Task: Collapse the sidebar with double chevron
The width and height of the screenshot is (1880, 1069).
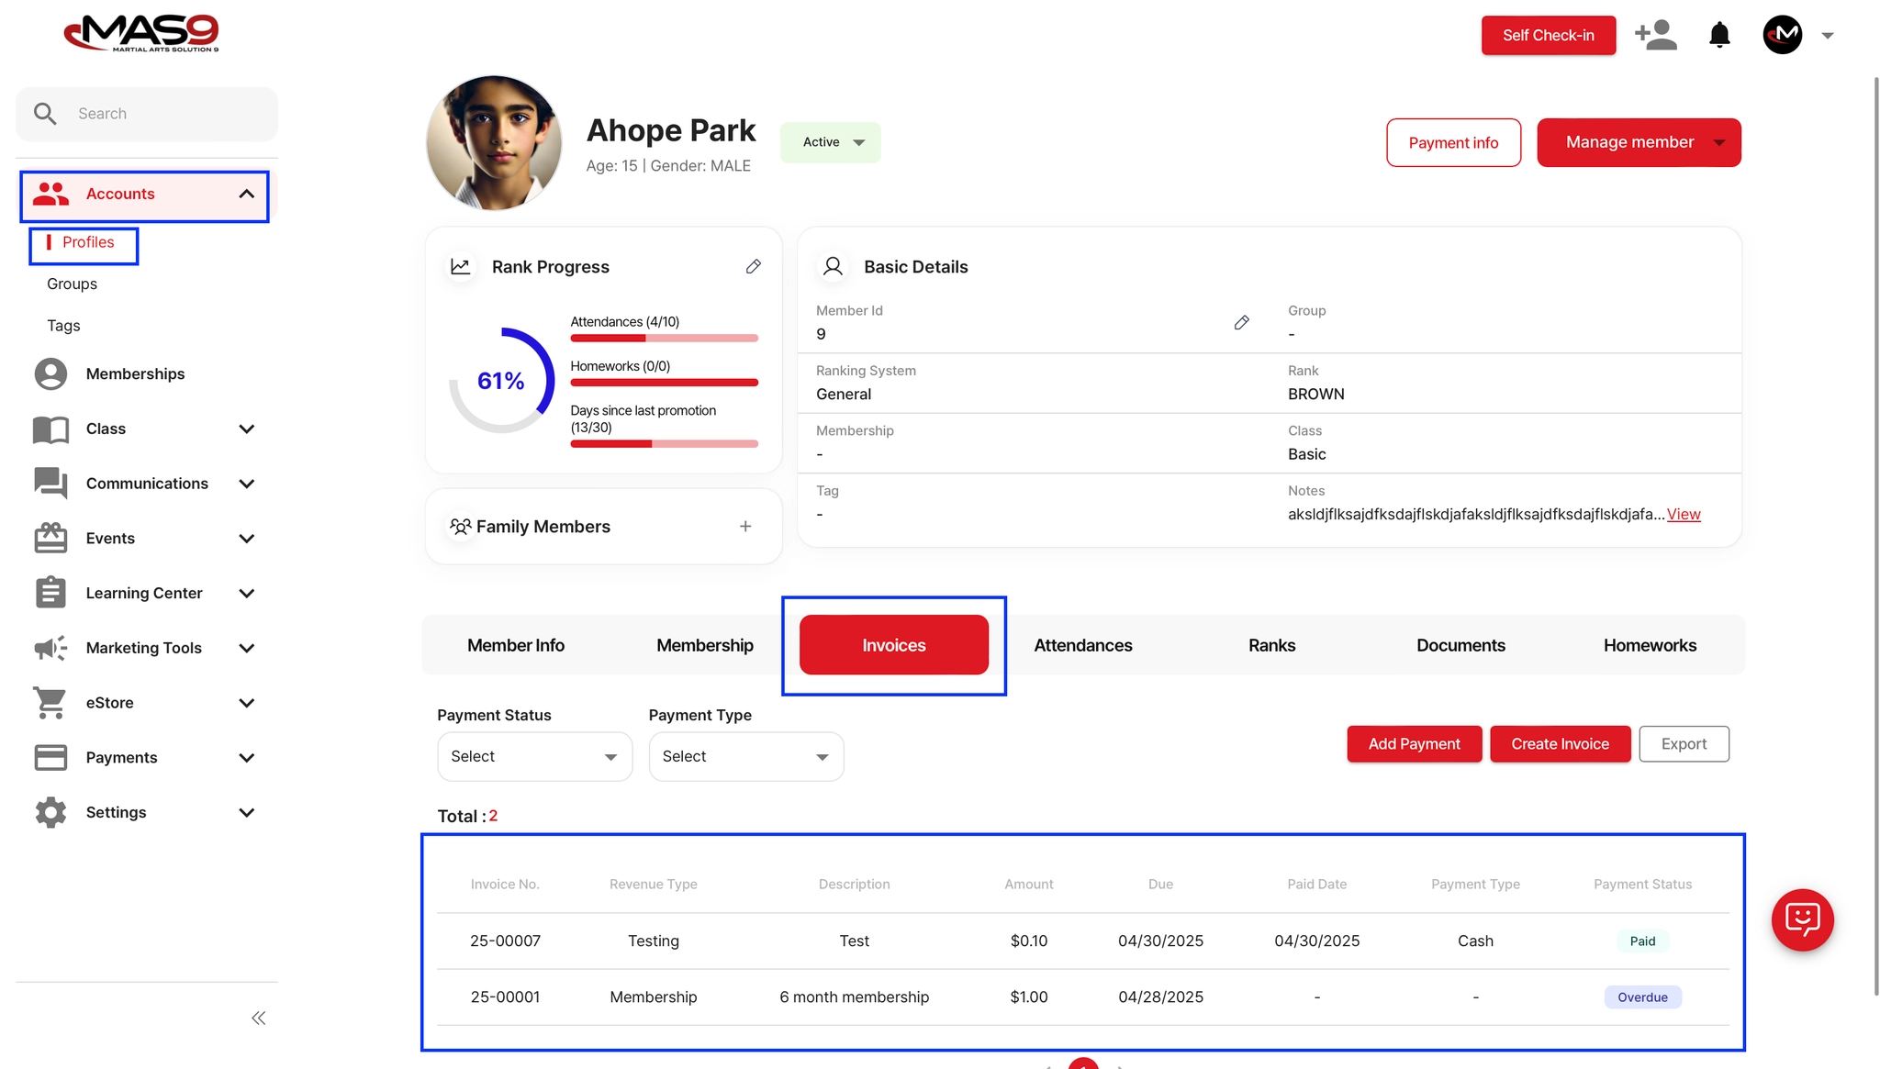Action: click(259, 1018)
